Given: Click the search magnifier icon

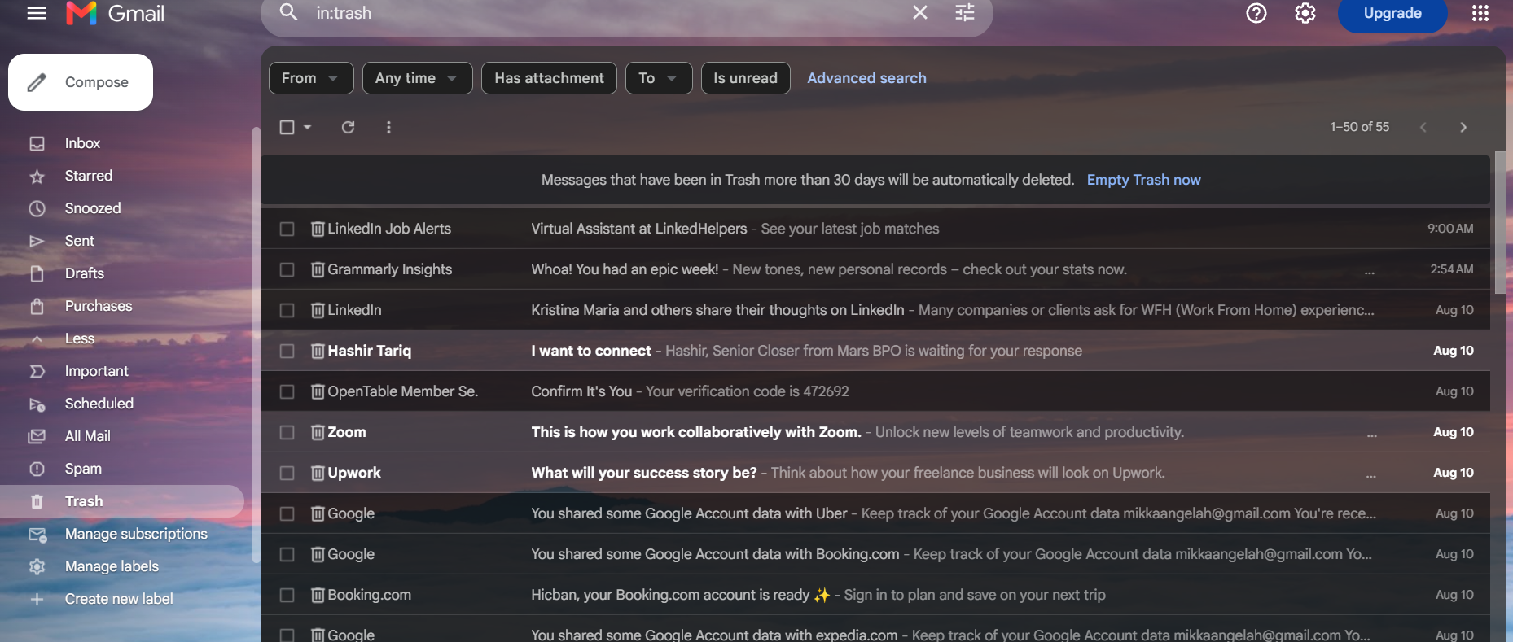Looking at the screenshot, I should tap(288, 12).
